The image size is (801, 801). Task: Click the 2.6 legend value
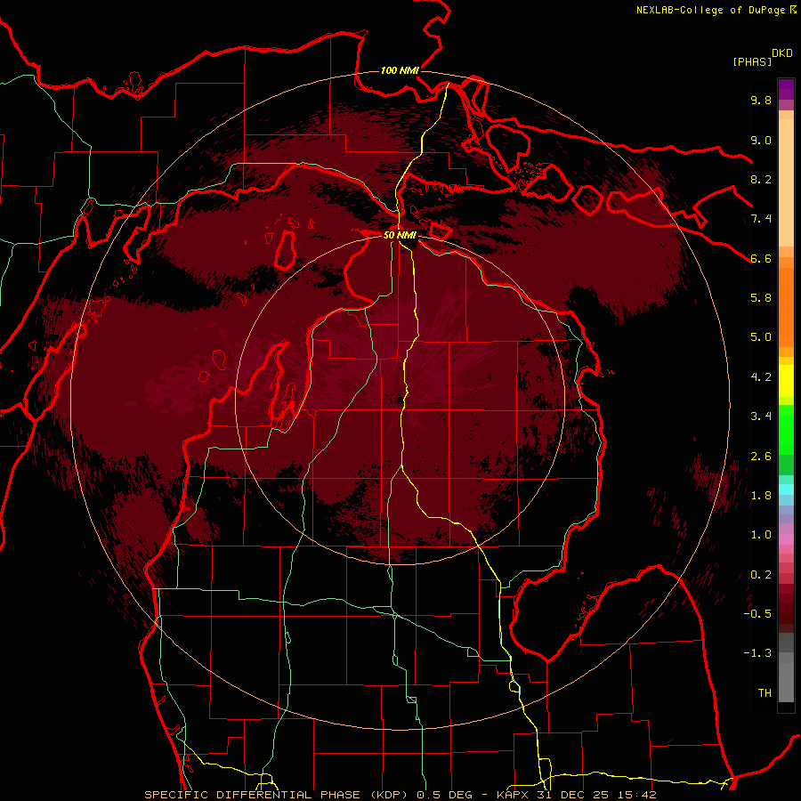761,457
